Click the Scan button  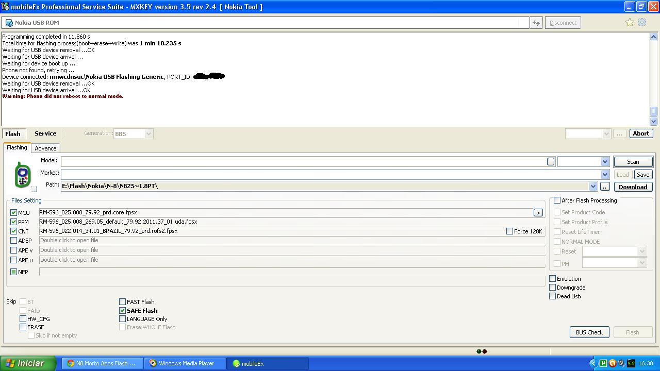633,162
